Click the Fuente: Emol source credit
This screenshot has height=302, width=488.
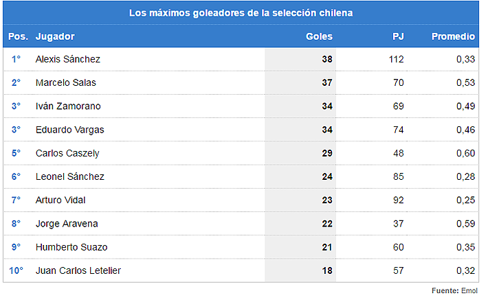tap(454, 291)
